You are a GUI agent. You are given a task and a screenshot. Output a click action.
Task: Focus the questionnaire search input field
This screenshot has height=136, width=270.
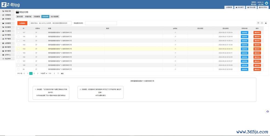[50, 23]
